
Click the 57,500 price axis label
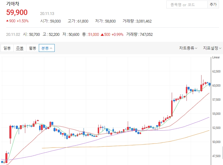click(216, 100)
